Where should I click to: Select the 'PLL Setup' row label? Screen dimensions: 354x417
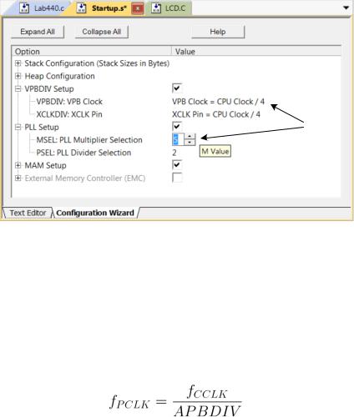point(42,128)
